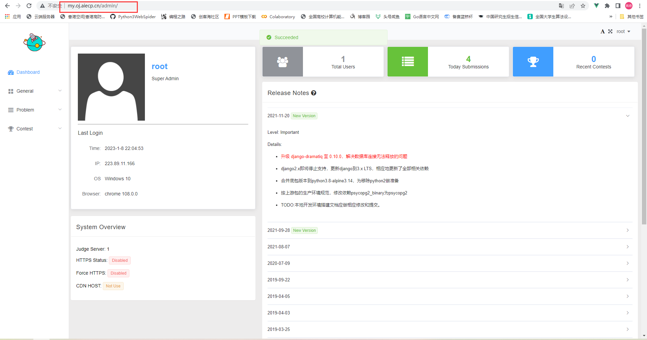Click the Recent Contests trophy icon
This screenshot has height=340, width=647.
point(533,62)
